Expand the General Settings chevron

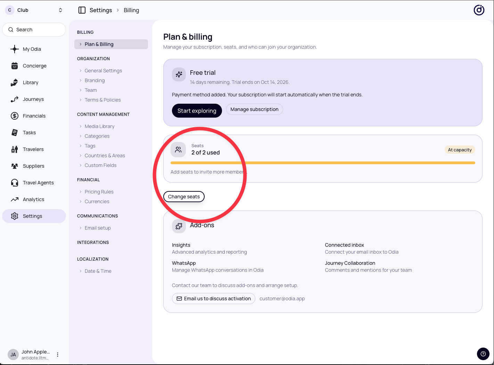tap(81, 71)
